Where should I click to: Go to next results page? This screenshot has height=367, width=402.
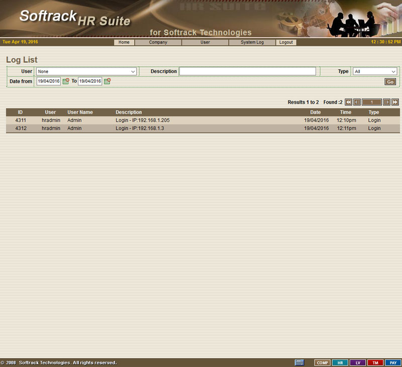(x=386, y=102)
